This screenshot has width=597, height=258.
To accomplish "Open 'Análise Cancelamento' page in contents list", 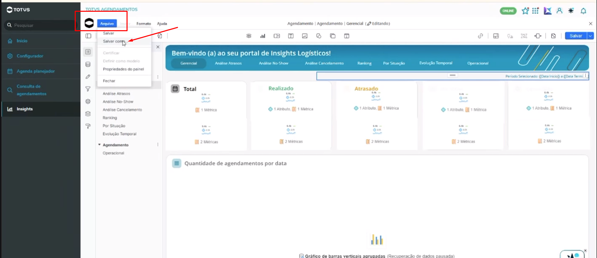I will [122, 110].
